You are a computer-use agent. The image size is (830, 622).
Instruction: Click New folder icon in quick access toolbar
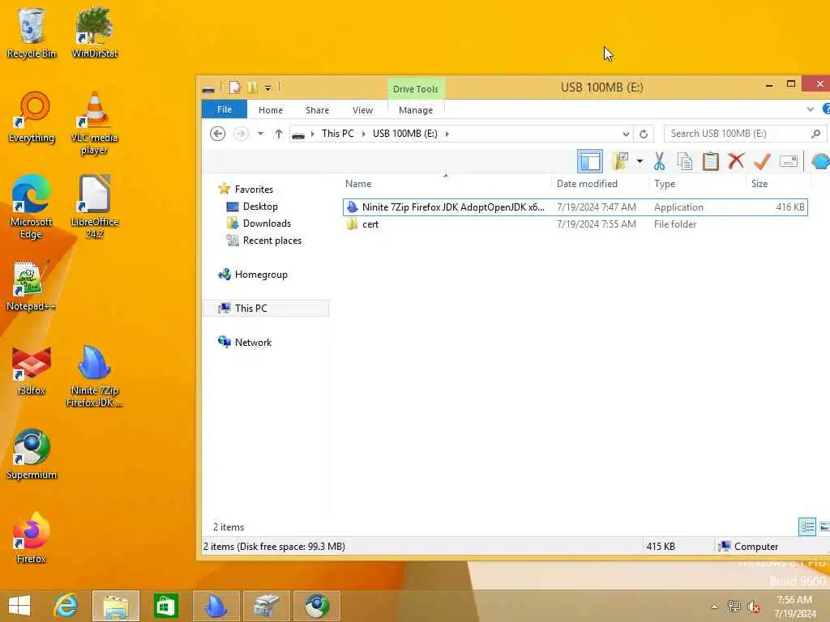coord(253,87)
